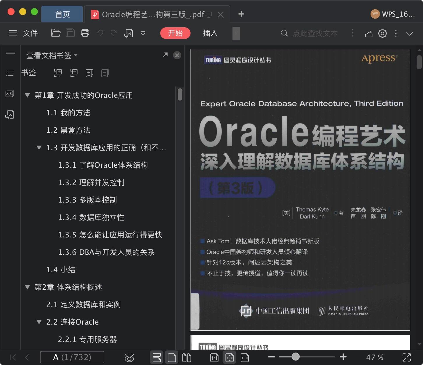Select bookmark 1.3.6 DBA与开发人员的关系
This screenshot has height=365, width=423.
coord(106,252)
